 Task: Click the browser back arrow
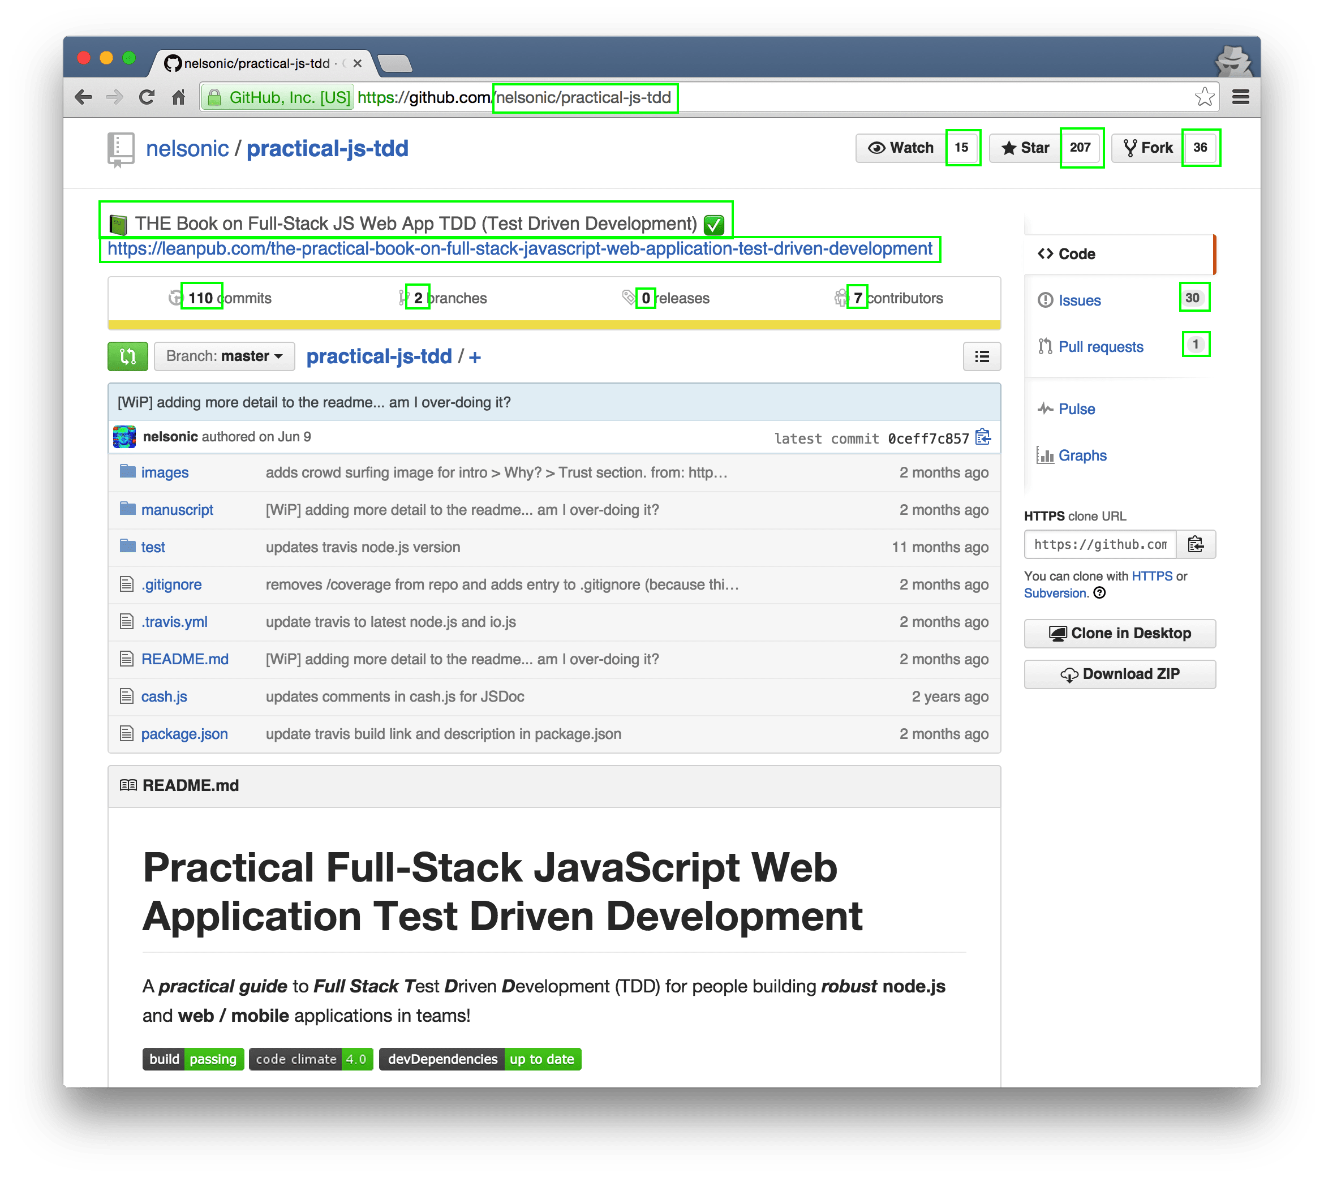click(x=84, y=97)
